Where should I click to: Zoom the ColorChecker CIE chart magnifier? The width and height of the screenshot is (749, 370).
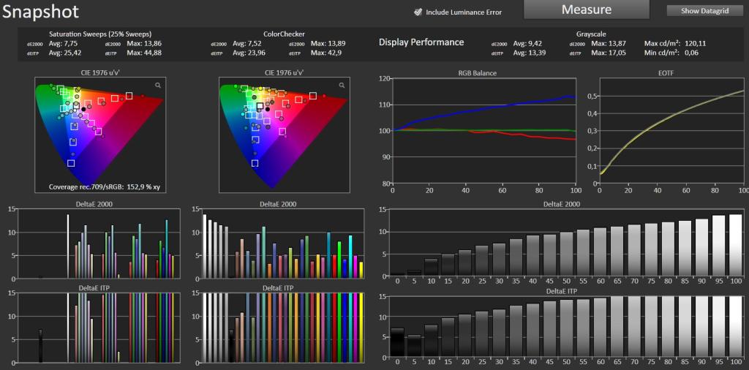(342, 85)
